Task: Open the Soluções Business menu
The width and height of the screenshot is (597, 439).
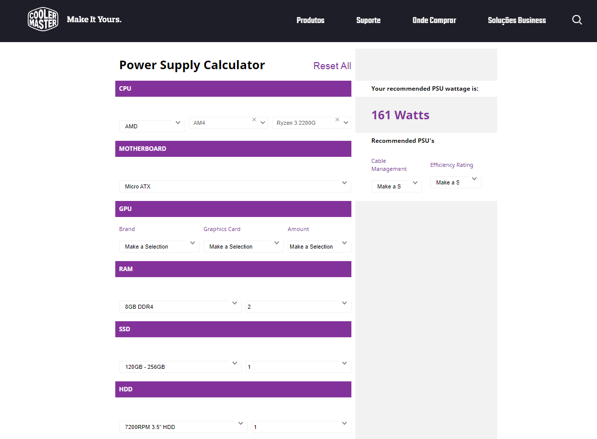Action: (517, 20)
